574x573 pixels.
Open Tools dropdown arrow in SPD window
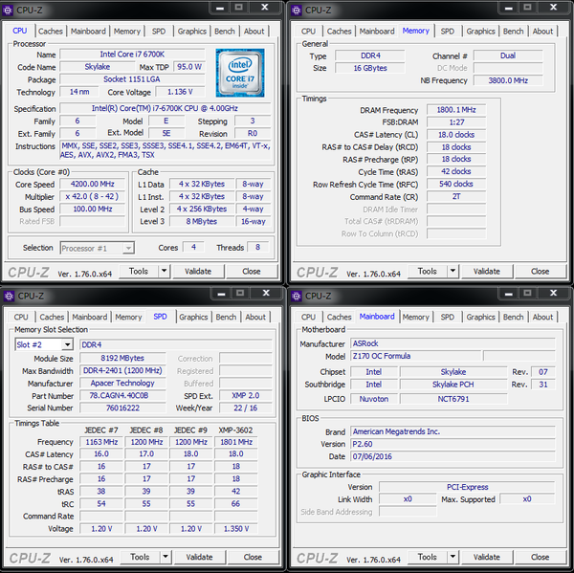166,557
